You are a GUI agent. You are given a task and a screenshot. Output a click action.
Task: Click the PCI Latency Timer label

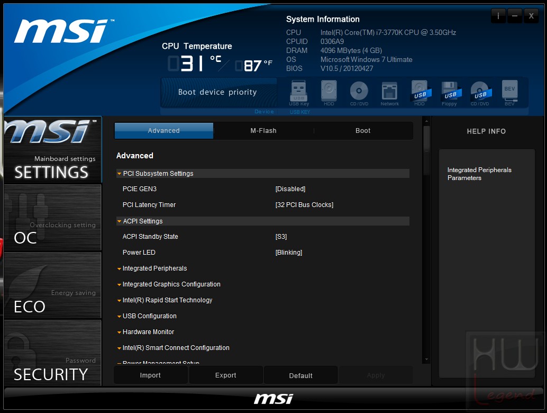click(x=149, y=205)
